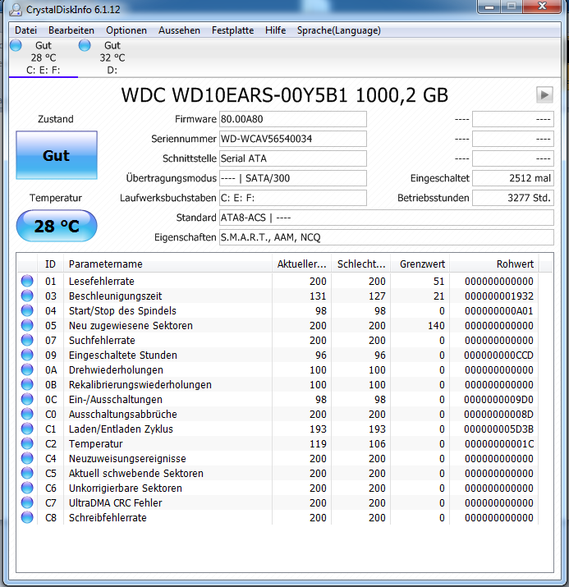Click status icon of Neu zugewiesene Sektoren row
569x587 pixels.
pyautogui.click(x=27, y=325)
